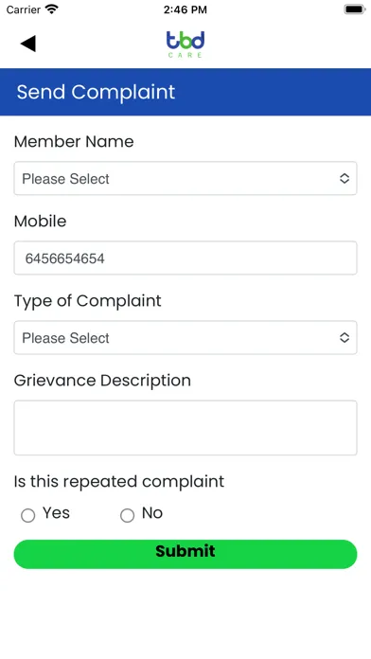Tap the Wi-Fi status icon
The width and height of the screenshot is (371, 659).
tap(52, 9)
